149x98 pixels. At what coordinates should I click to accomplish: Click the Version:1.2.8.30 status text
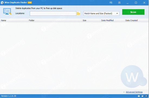click(9, 96)
